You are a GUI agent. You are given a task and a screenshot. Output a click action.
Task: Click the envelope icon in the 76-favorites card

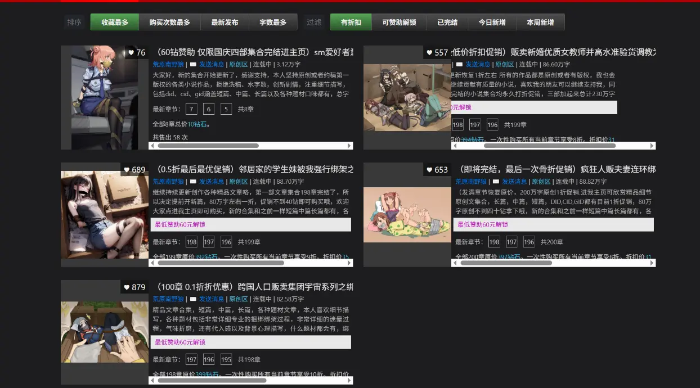tap(193, 65)
